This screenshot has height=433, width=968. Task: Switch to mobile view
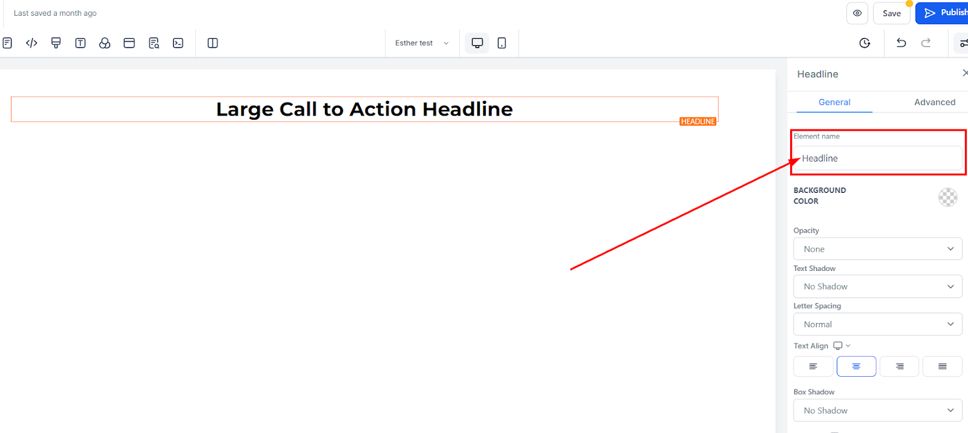[502, 43]
